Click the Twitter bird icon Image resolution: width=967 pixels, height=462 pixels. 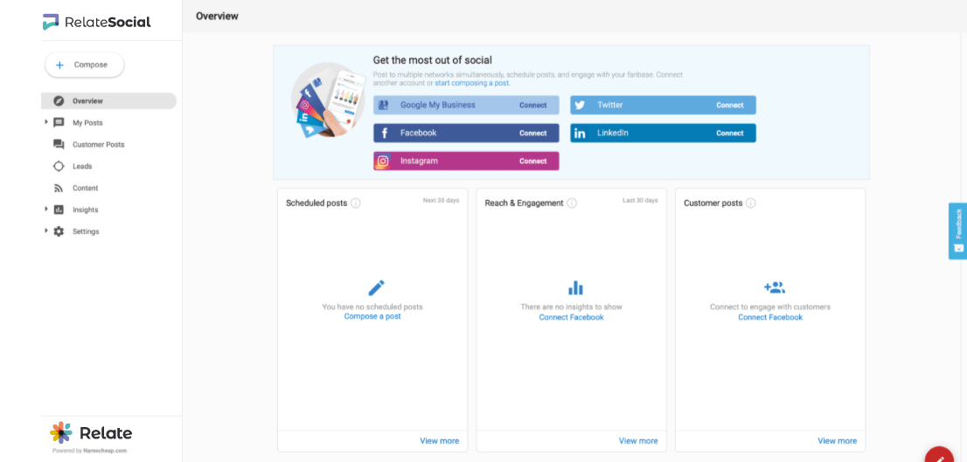(x=580, y=106)
